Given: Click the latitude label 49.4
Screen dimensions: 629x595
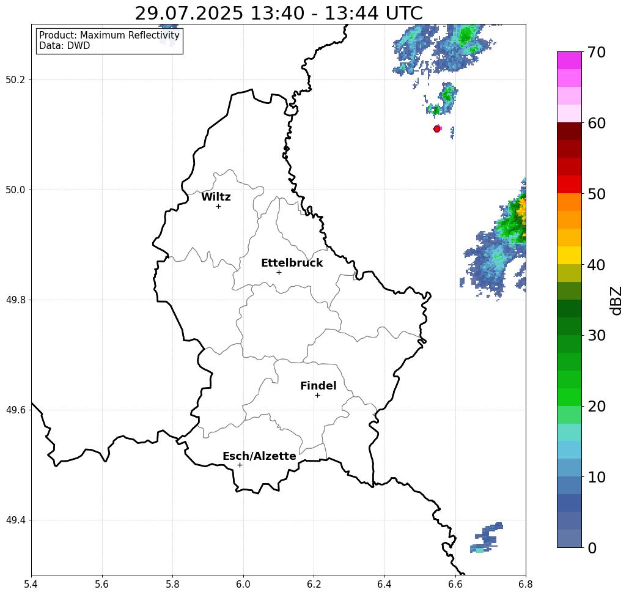Looking at the screenshot, I should 15,520.
